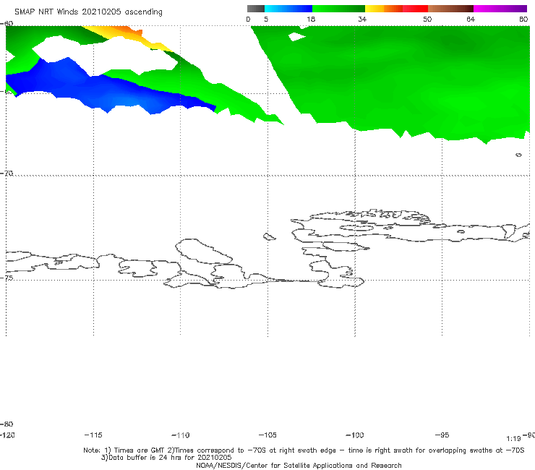
Task: Click the latitude label '-70'
Action: coord(7,174)
